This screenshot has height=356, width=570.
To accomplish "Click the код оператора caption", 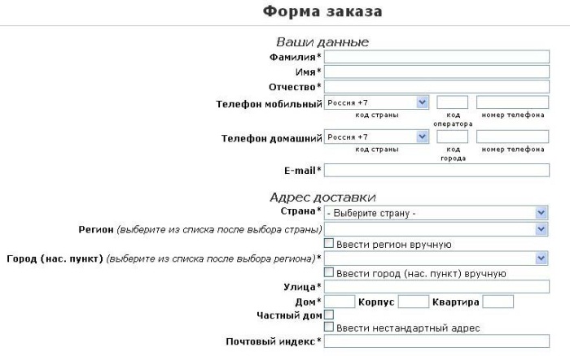I will [453, 119].
